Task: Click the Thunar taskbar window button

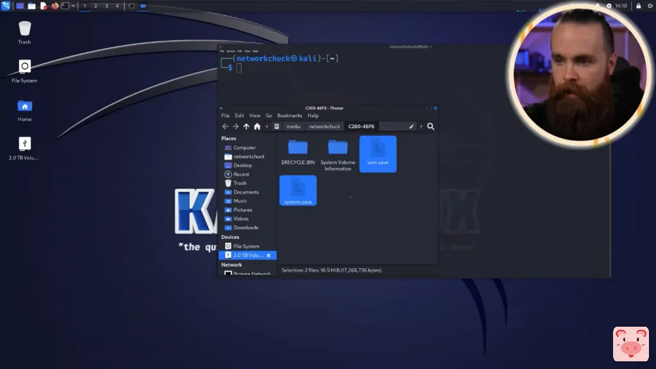Action: point(143,6)
